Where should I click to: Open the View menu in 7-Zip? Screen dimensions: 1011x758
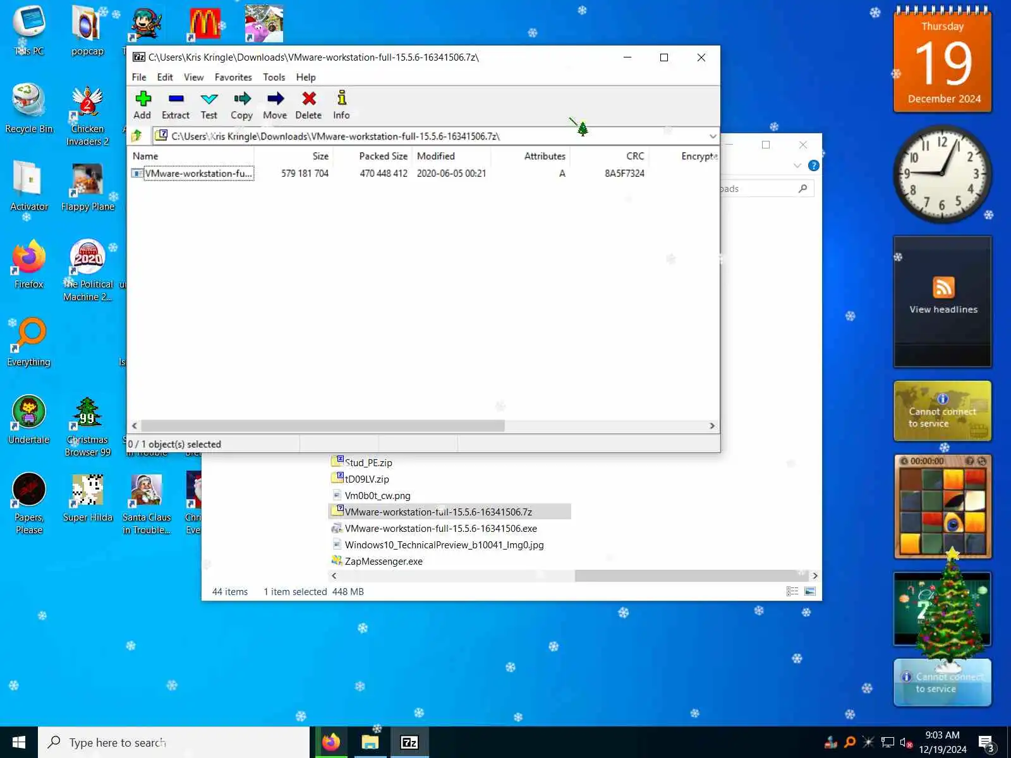(x=194, y=77)
